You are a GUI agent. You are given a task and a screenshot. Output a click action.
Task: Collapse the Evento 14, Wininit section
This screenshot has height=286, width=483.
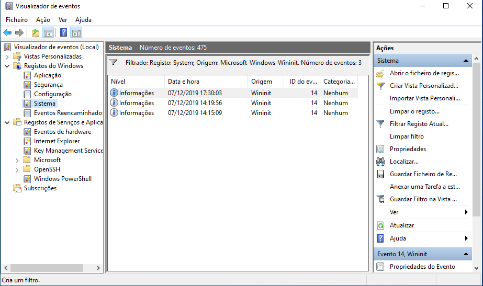(x=466, y=254)
